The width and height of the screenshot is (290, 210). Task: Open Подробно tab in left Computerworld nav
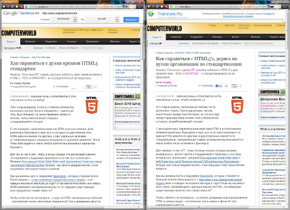click(x=51, y=42)
